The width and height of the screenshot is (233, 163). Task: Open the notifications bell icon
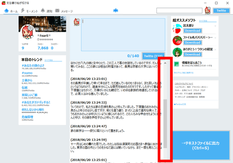(43, 10)
